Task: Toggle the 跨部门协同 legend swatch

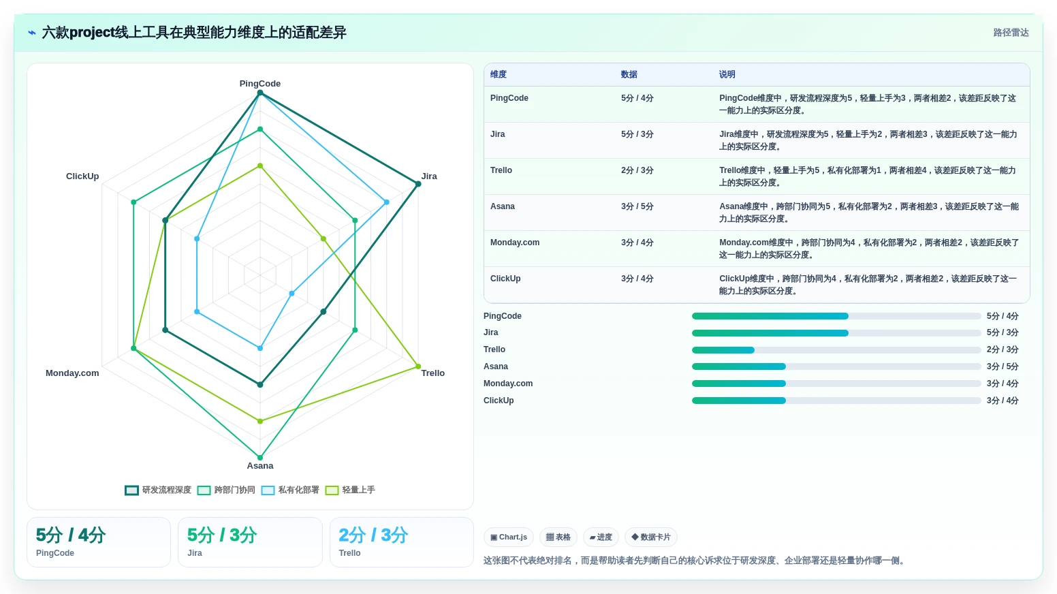Action: (204, 490)
